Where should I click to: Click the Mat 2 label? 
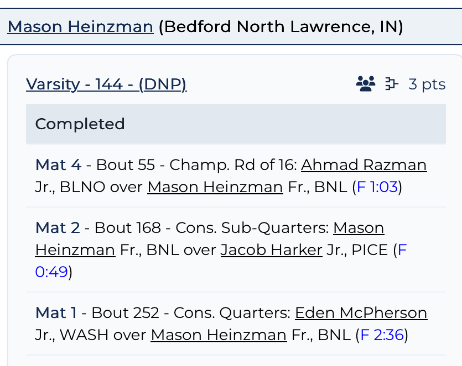[58, 227]
